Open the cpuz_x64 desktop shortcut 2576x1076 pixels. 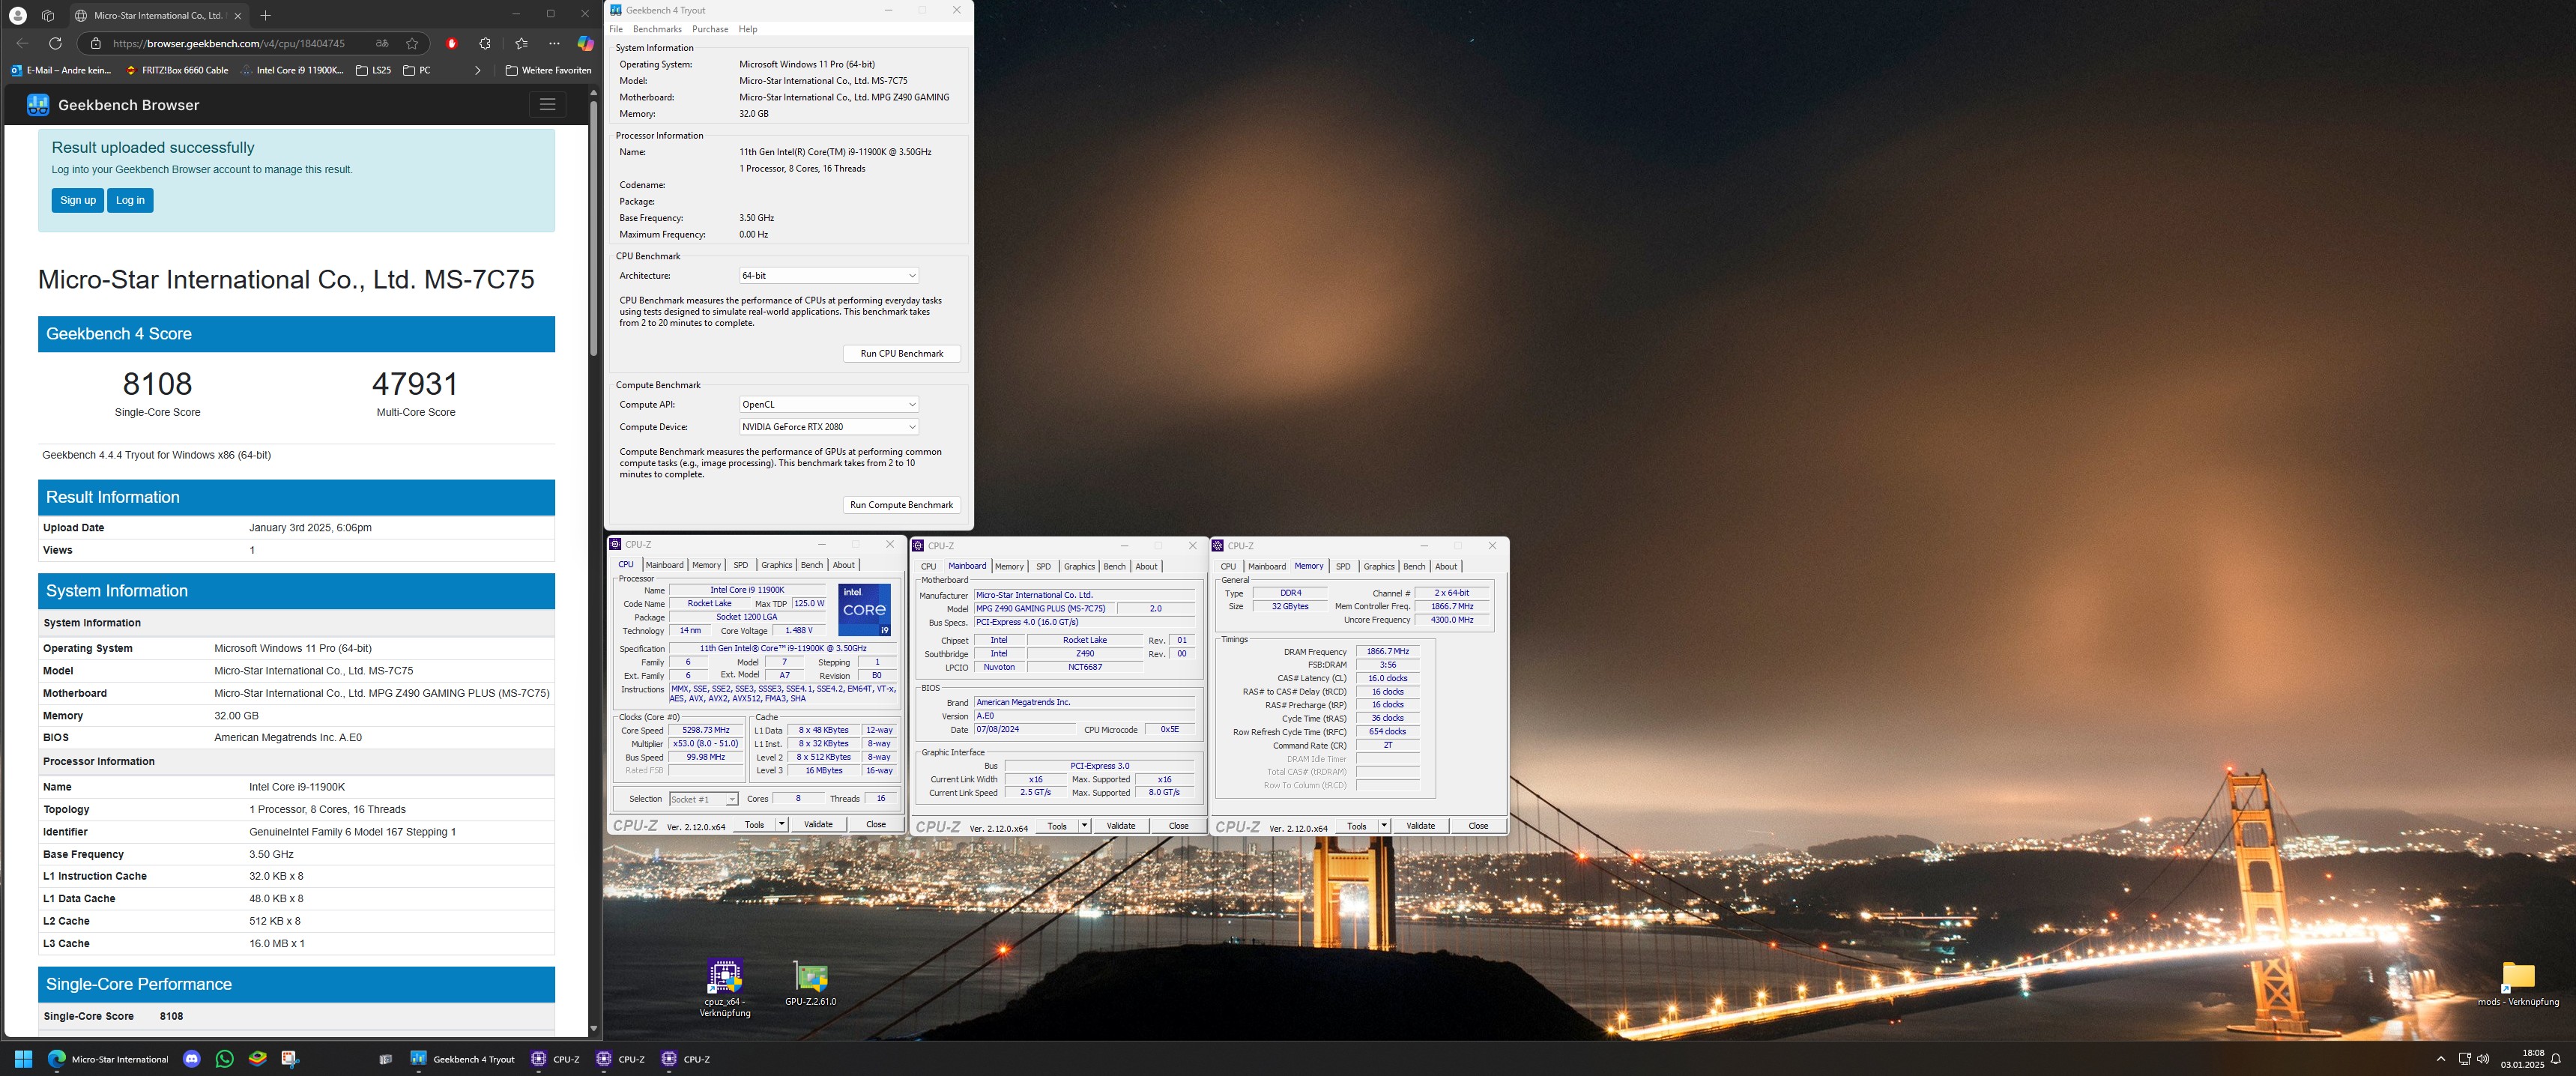tap(725, 988)
